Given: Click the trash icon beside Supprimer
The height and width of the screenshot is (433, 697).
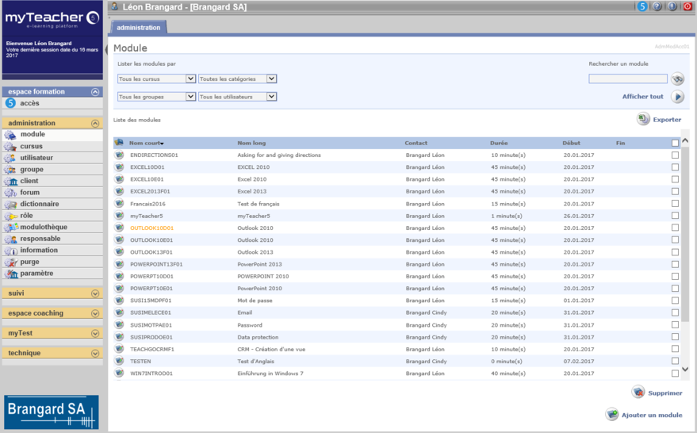Looking at the screenshot, I should pos(638,393).
